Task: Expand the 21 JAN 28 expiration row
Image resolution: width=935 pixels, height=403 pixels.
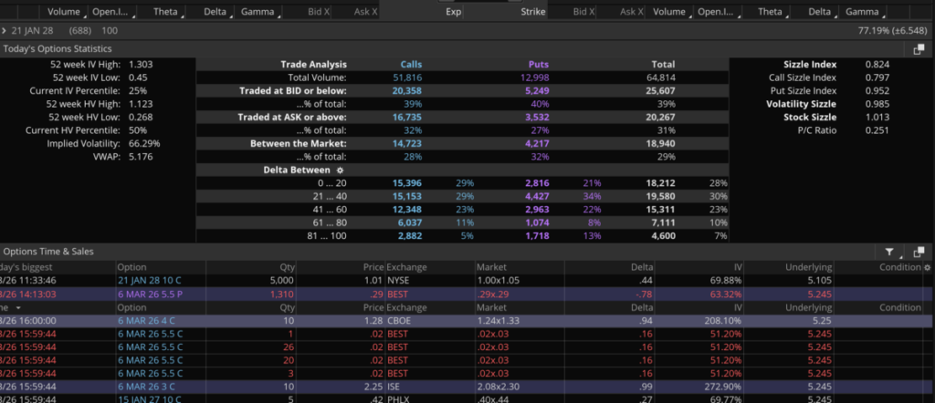Action: click(x=5, y=31)
